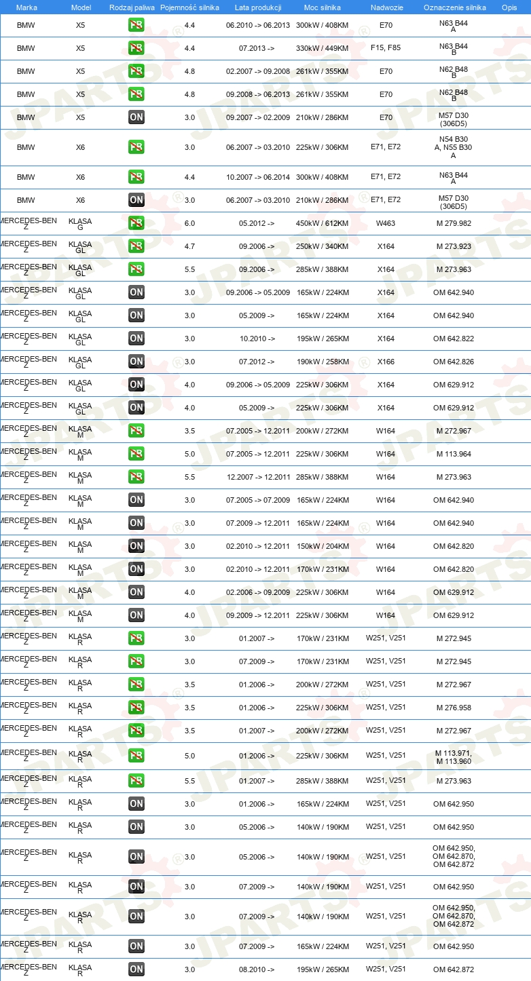Click production date 10.2010 ->
Image resolution: width=531 pixels, height=981 pixels.
(x=257, y=339)
